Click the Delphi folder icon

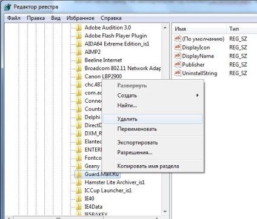79,117
